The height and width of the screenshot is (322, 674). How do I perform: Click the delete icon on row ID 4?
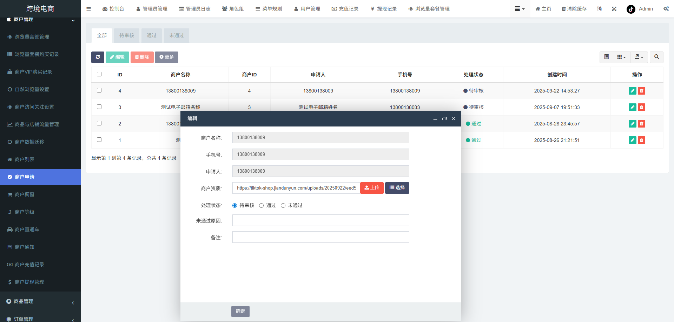(x=641, y=91)
